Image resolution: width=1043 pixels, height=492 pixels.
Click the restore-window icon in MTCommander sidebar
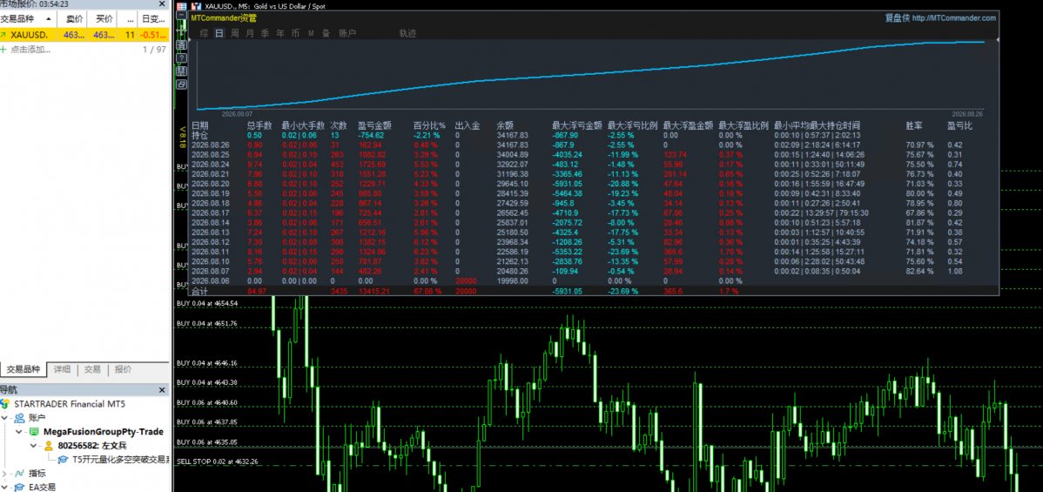pyautogui.click(x=181, y=84)
